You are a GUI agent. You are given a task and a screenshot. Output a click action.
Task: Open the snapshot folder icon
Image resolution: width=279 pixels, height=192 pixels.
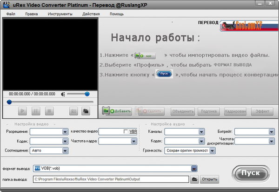tap(86, 111)
